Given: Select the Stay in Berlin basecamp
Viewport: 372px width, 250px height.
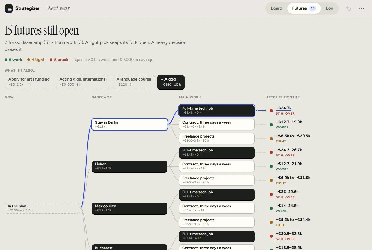Looking at the screenshot, I should click(130, 124).
